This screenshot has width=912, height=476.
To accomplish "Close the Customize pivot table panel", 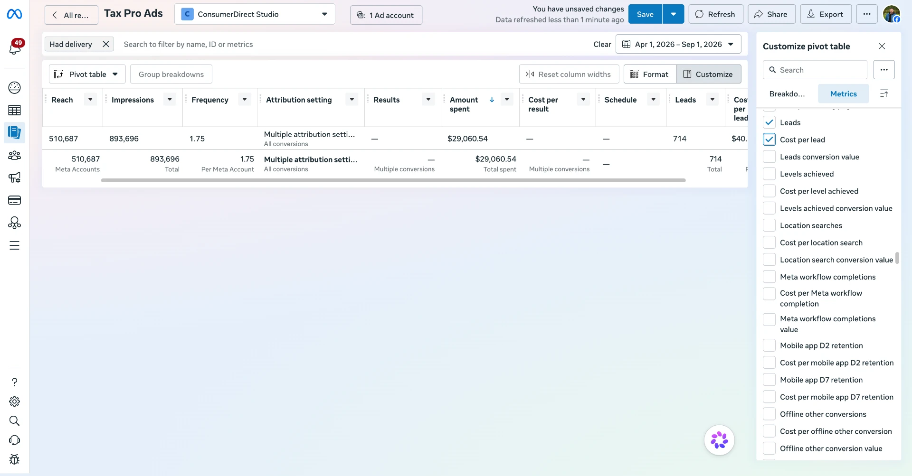I will [882, 46].
